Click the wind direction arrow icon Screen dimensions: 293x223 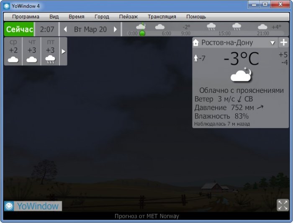coord(240,99)
